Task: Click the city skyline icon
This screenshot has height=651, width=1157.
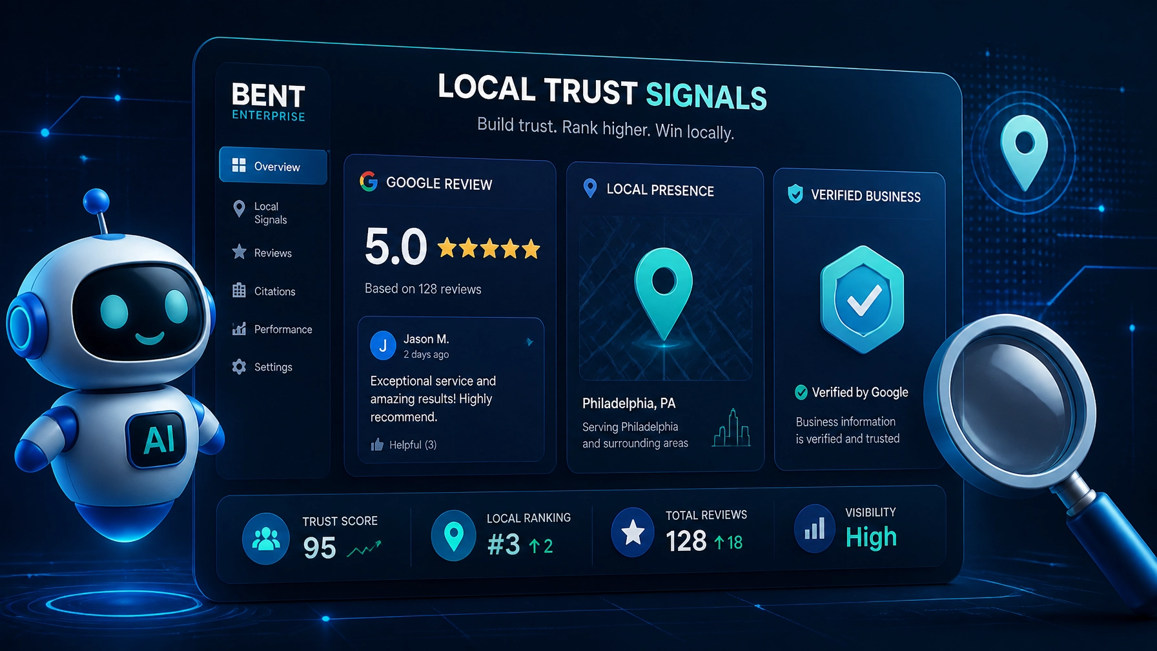Action: point(732,428)
